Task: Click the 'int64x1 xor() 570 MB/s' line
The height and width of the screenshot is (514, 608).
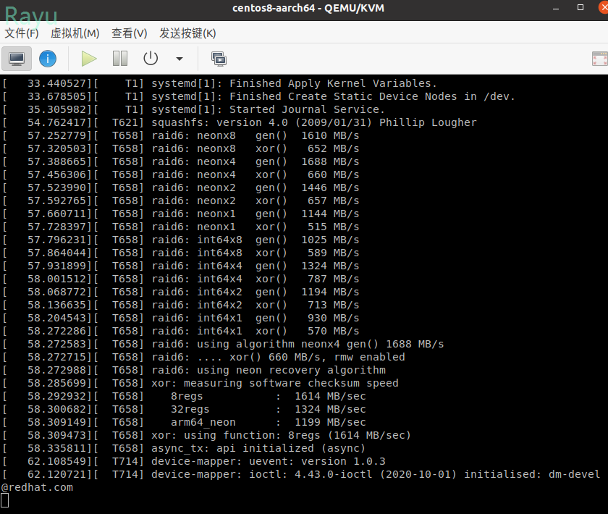Action: click(181, 331)
